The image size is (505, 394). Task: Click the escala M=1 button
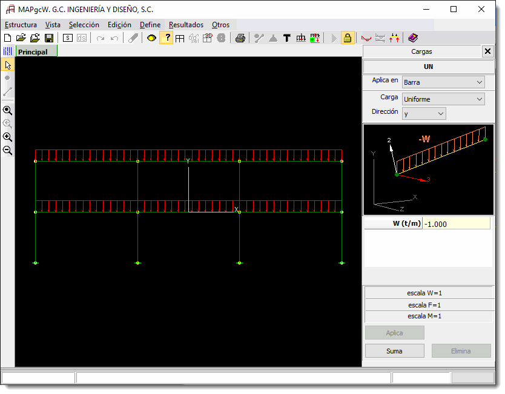click(429, 316)
